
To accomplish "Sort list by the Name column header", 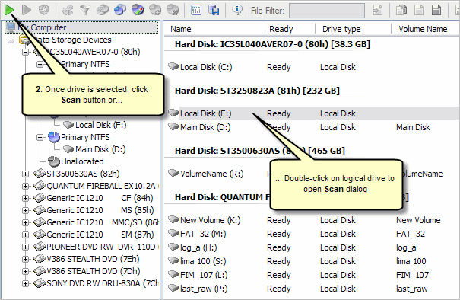I will (x=181, y=29).
